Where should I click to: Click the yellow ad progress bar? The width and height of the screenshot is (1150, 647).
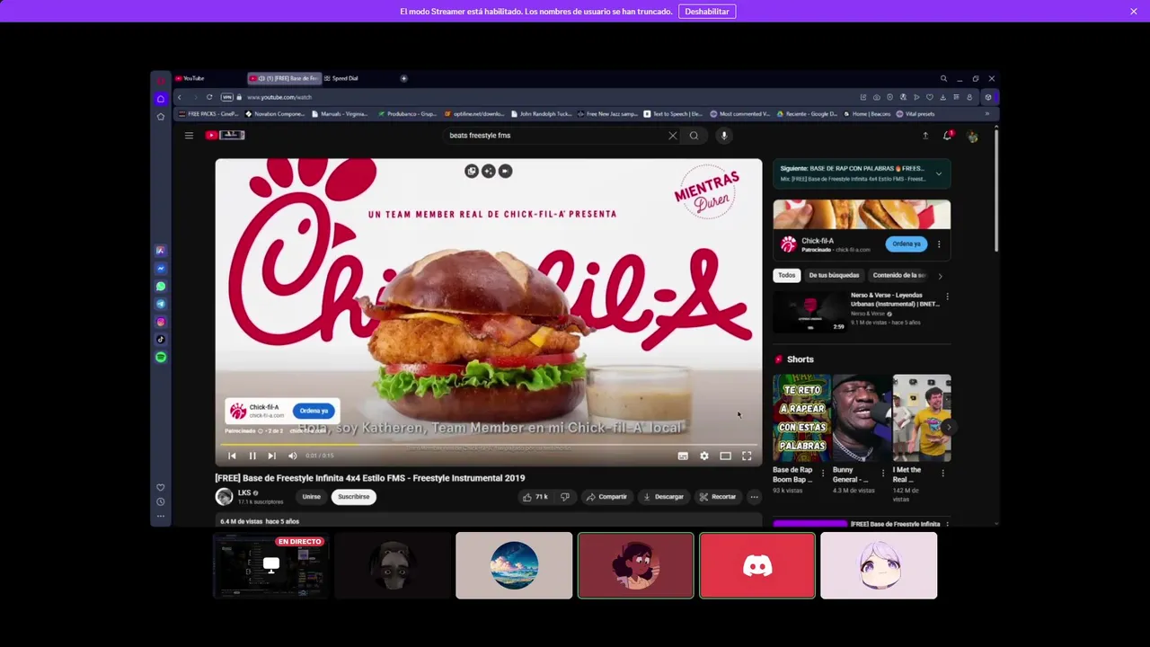pyautogui.click(x=287, y=445)
